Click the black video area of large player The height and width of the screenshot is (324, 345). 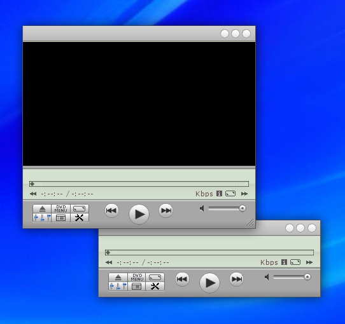point(139,104)
